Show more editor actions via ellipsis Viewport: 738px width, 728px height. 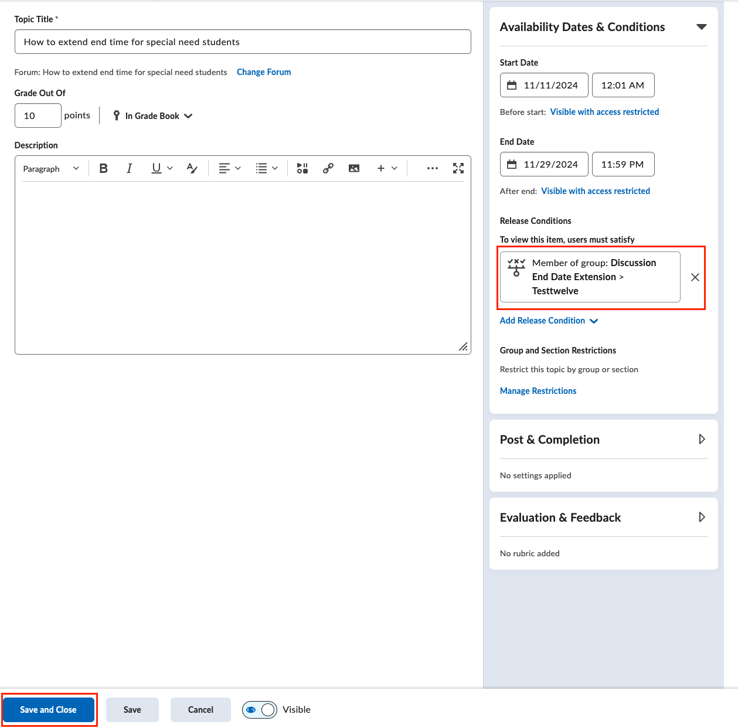pyautogui.click(x=433, y=169)
